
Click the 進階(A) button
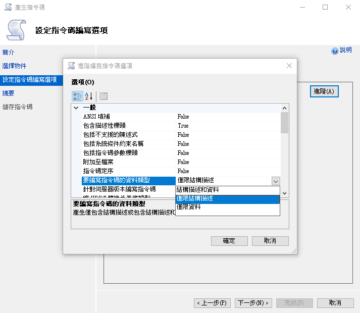324,91
